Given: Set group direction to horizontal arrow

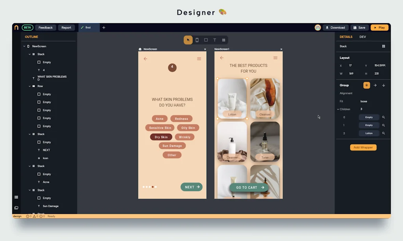Looking at the screenshot, I should (375, 85).
